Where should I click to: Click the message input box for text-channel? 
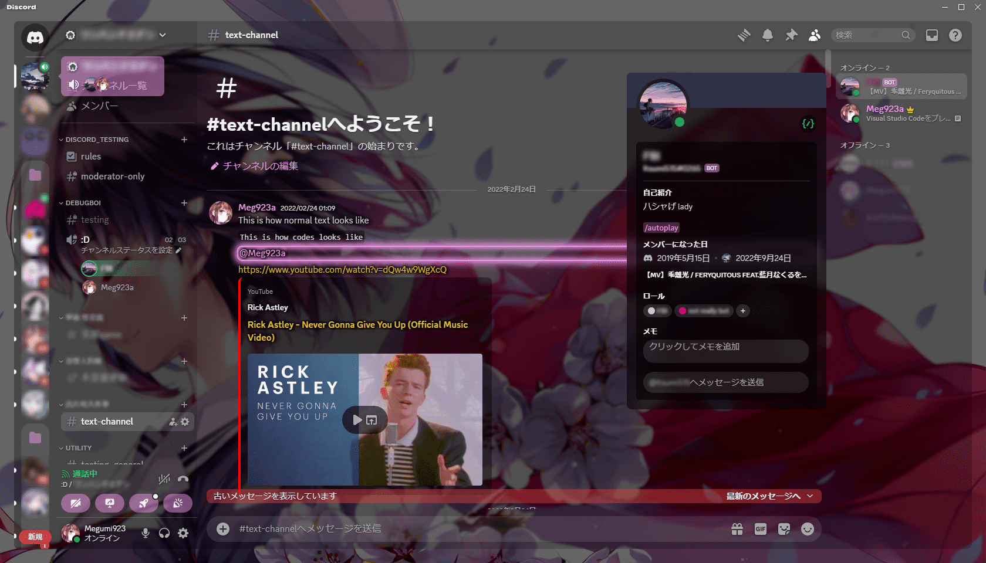(x=481, y=529)
